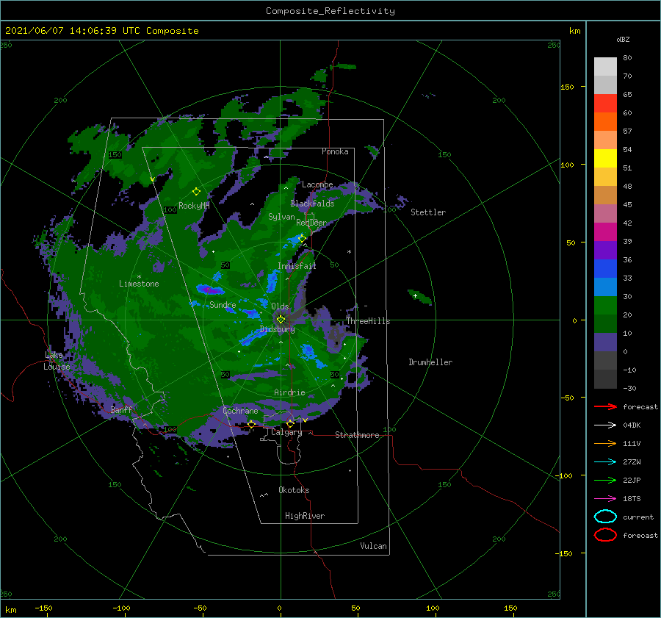The height and width of the screenshot is (618, 661).
Task: Click the Drumheller label
Action: [430, 362]
